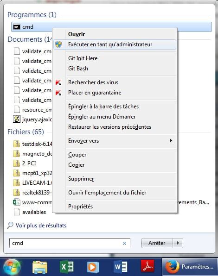The image size is (218, 276).
Task: Click the cmd search input field
Action: 70,243
